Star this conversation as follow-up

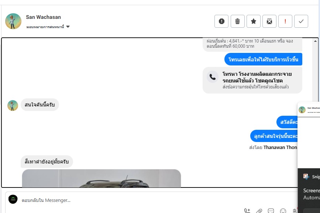254,21
